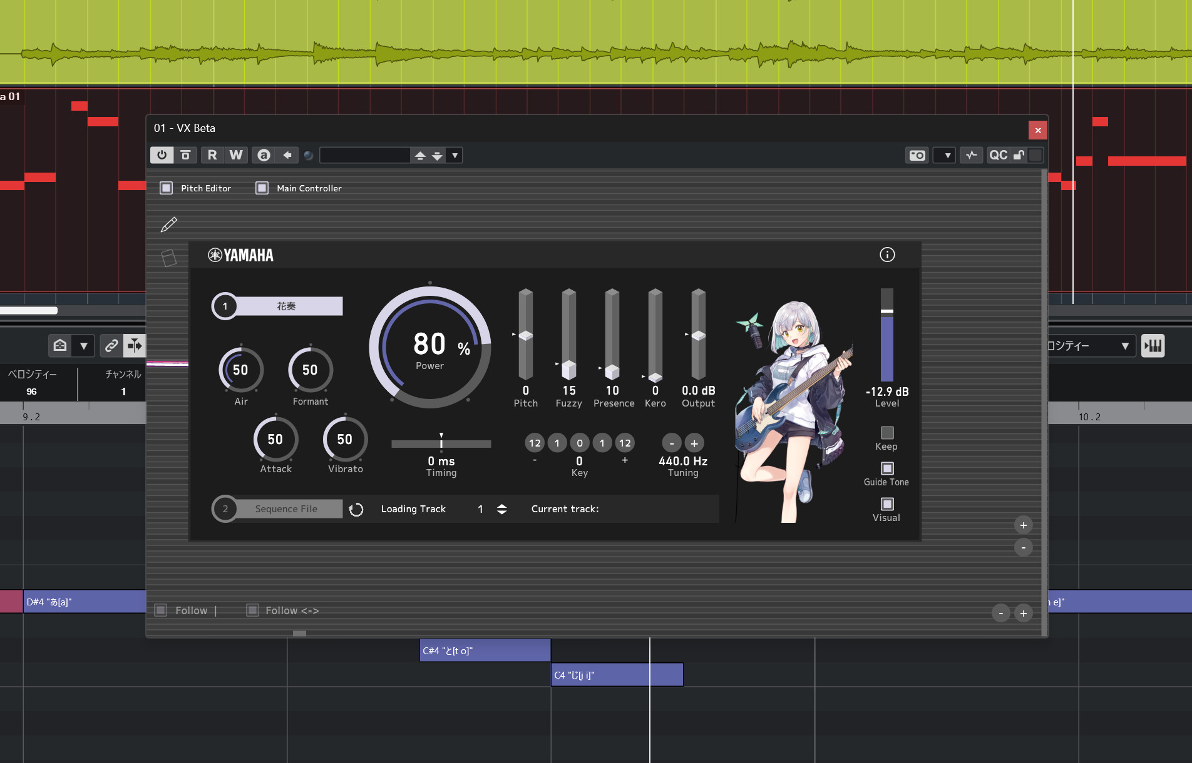This screenshot has width=1192, height=763.
Task: Click the Loading Track number stepper
Action: coord(501,509)
